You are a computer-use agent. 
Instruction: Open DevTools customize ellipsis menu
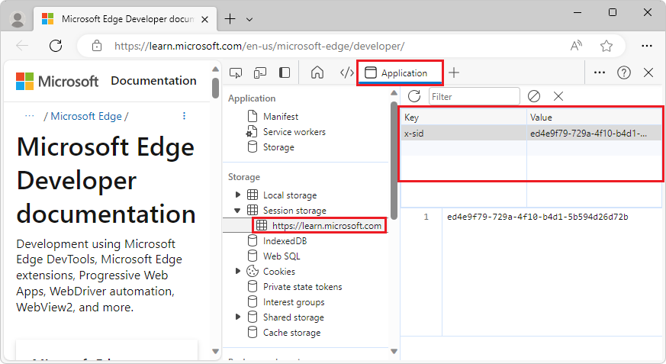[x=600, y=72]
